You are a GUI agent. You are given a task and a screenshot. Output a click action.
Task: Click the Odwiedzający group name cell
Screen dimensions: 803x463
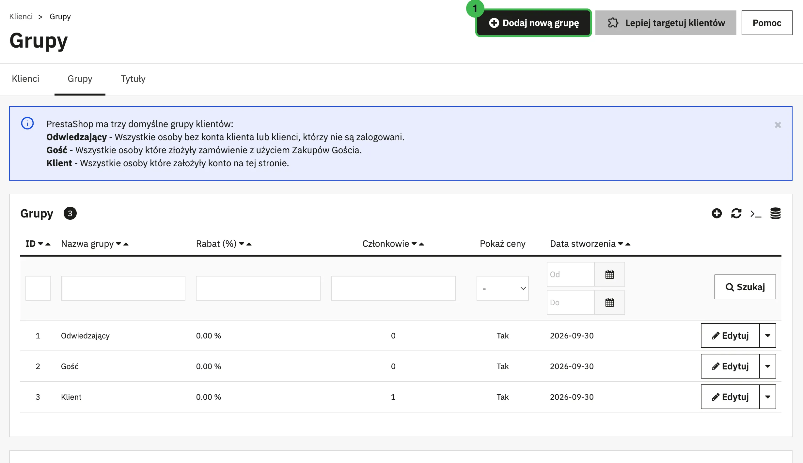tap(85, 336)
